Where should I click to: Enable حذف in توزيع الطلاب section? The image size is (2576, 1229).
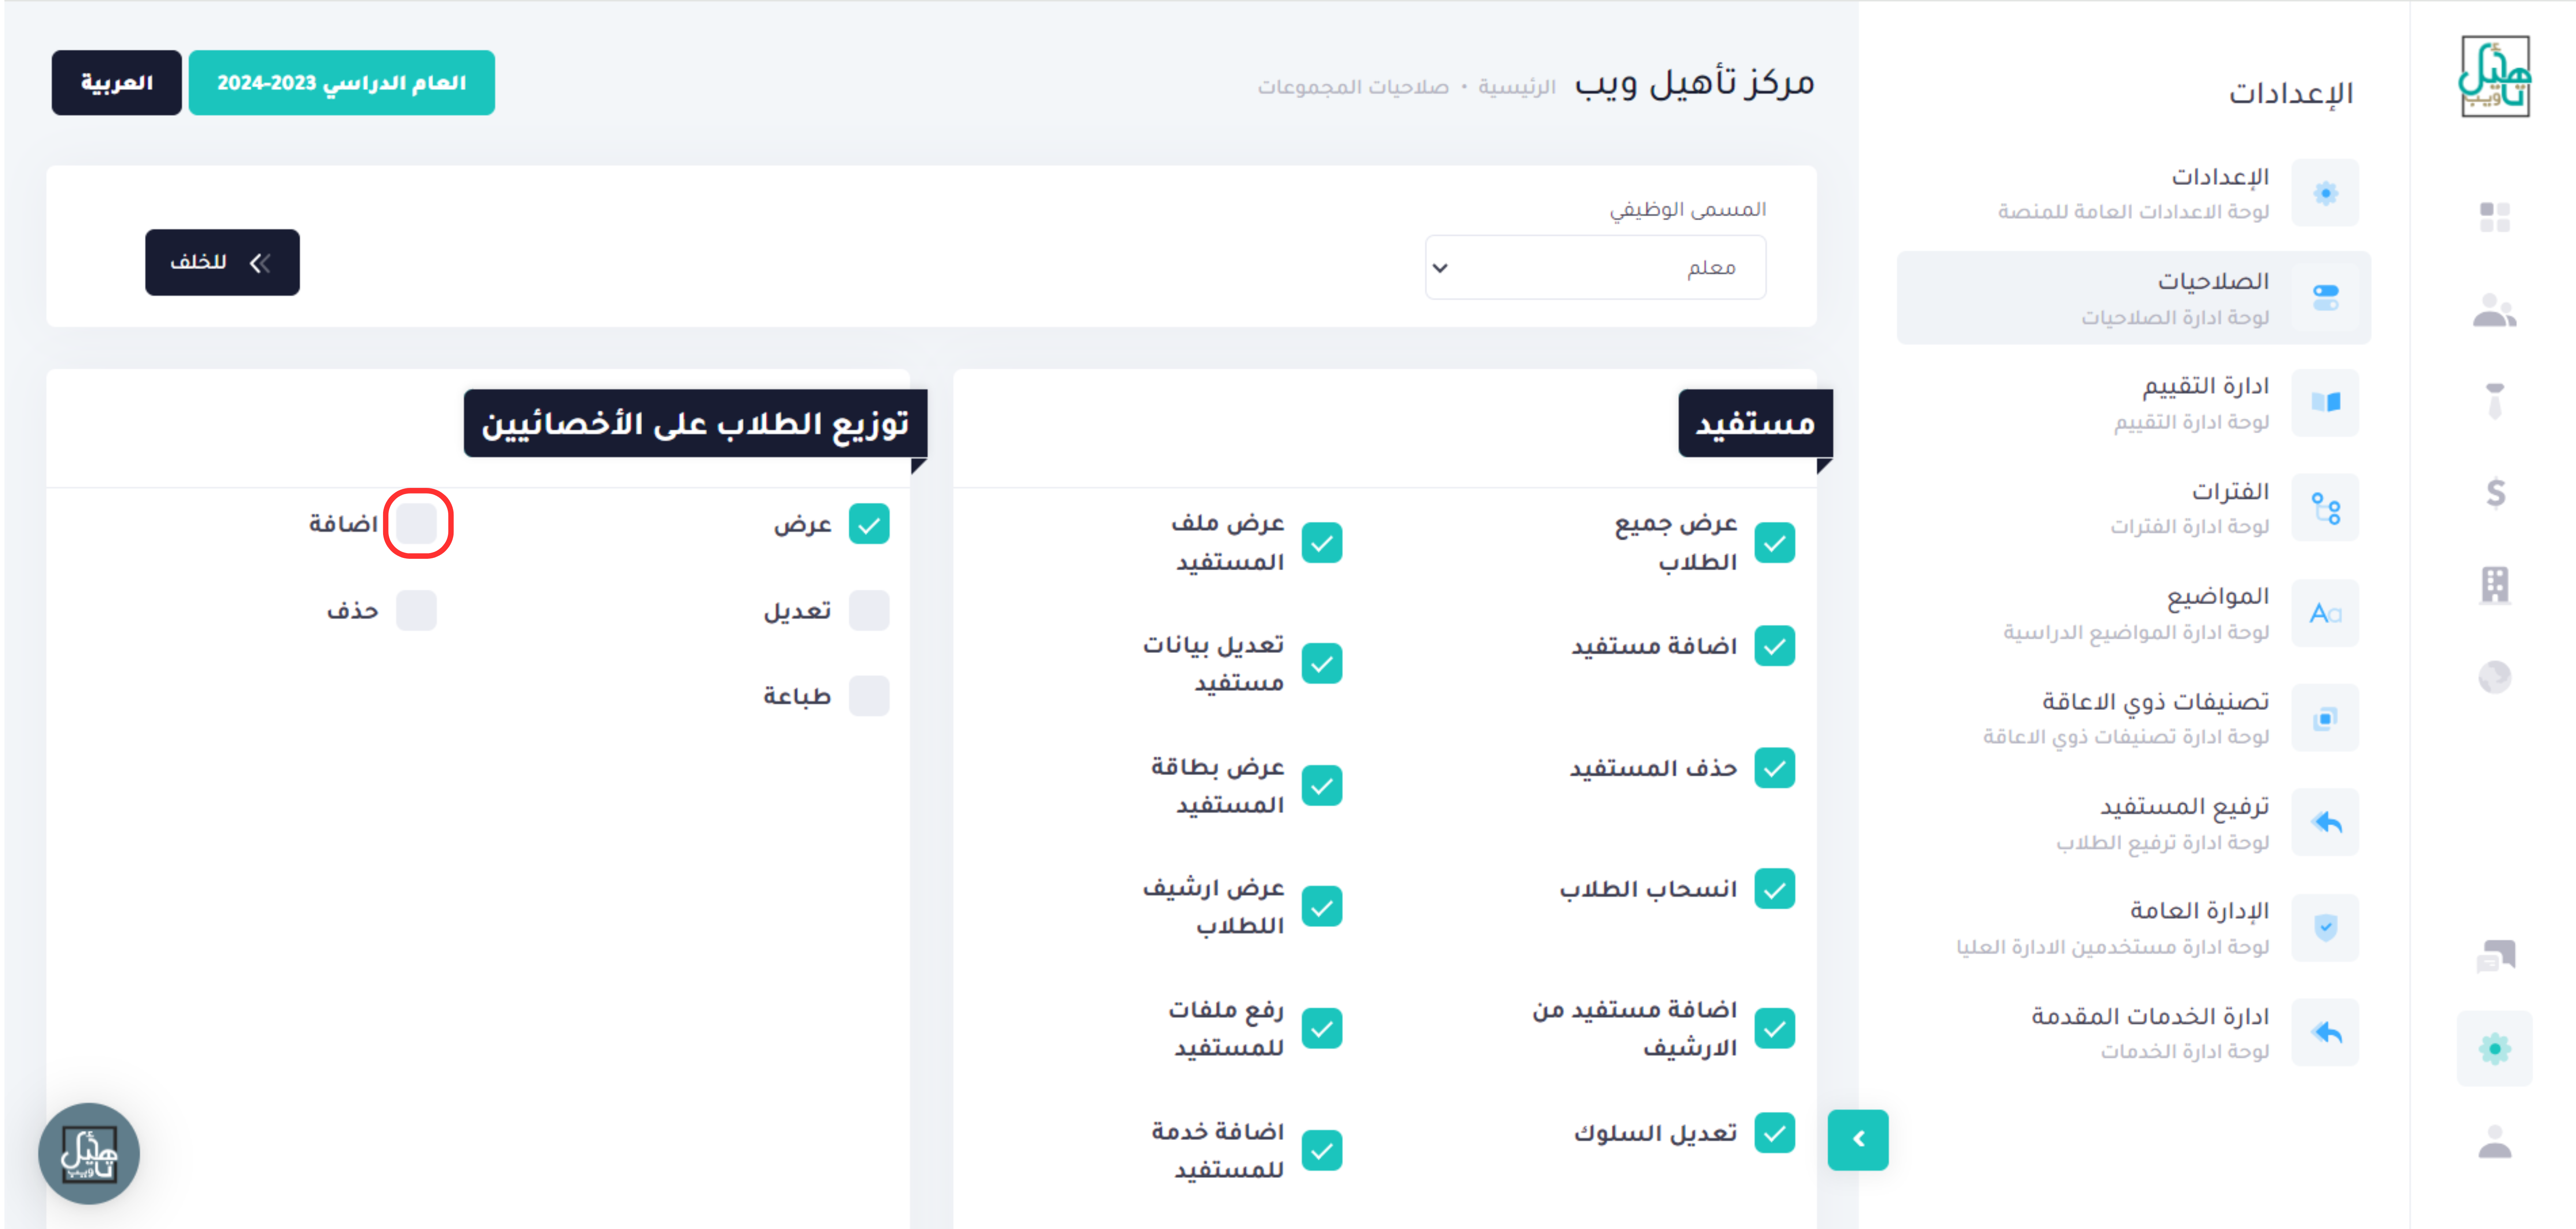[416, 610]
